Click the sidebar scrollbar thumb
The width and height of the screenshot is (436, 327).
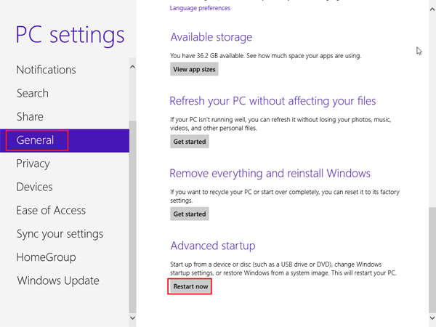(x=133, y=217)
